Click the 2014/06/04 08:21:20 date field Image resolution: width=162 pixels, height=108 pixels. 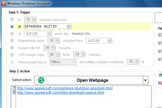(45, 26)
